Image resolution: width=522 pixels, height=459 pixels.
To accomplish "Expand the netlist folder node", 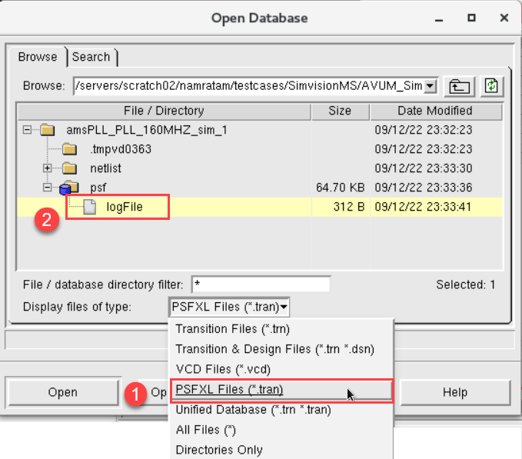I will [x=47, y=168].
